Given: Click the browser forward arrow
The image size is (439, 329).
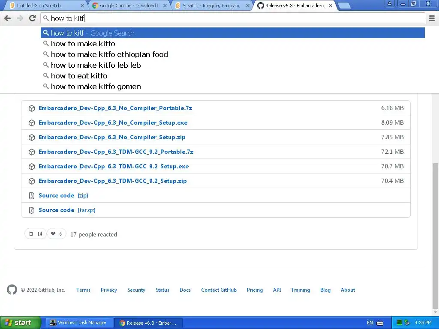Looking at the screenshot, I should 20,18.
